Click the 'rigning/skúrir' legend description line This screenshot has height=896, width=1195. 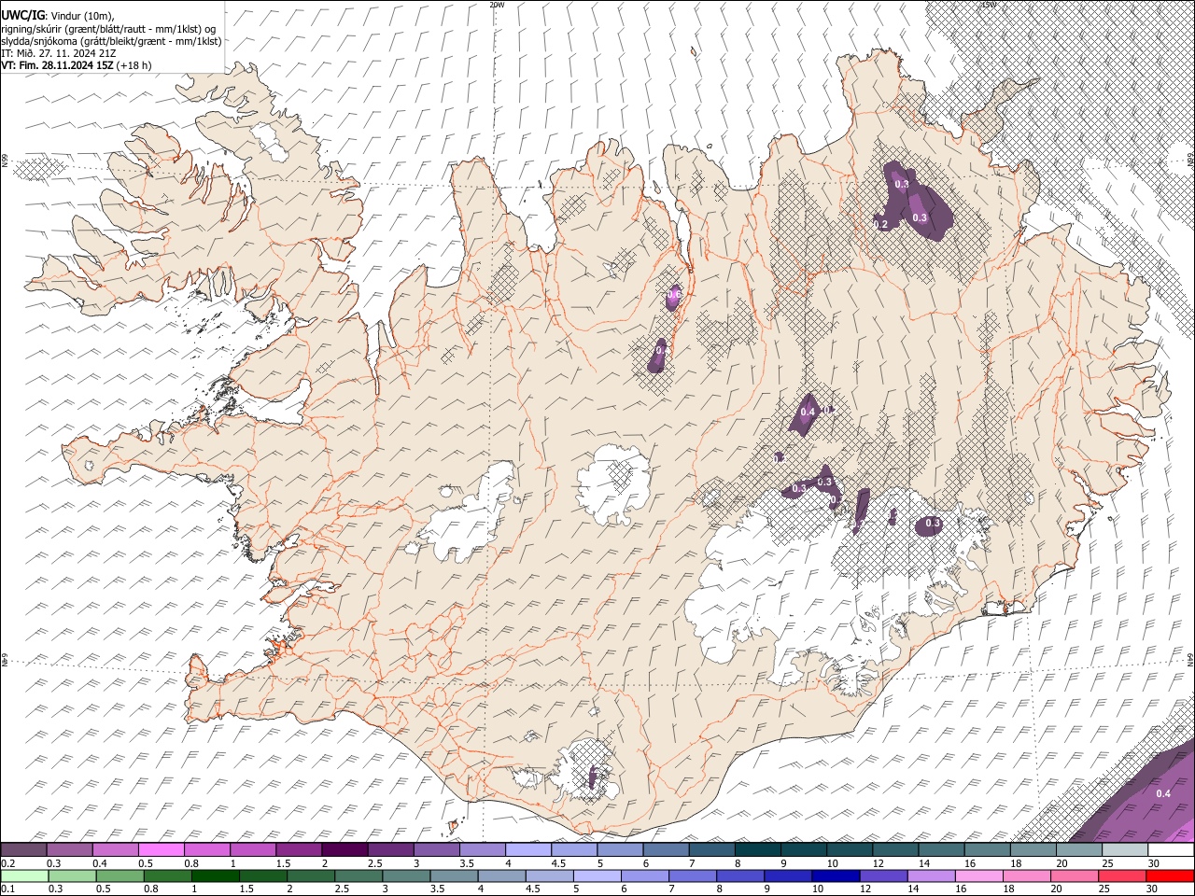pyautogui.click(x=110, y=29)
